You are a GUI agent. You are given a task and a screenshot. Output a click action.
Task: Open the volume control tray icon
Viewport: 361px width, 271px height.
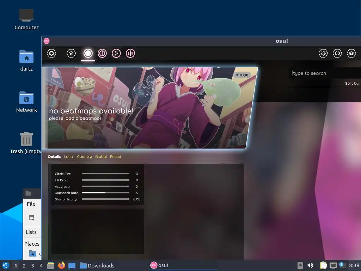[310, 265]
